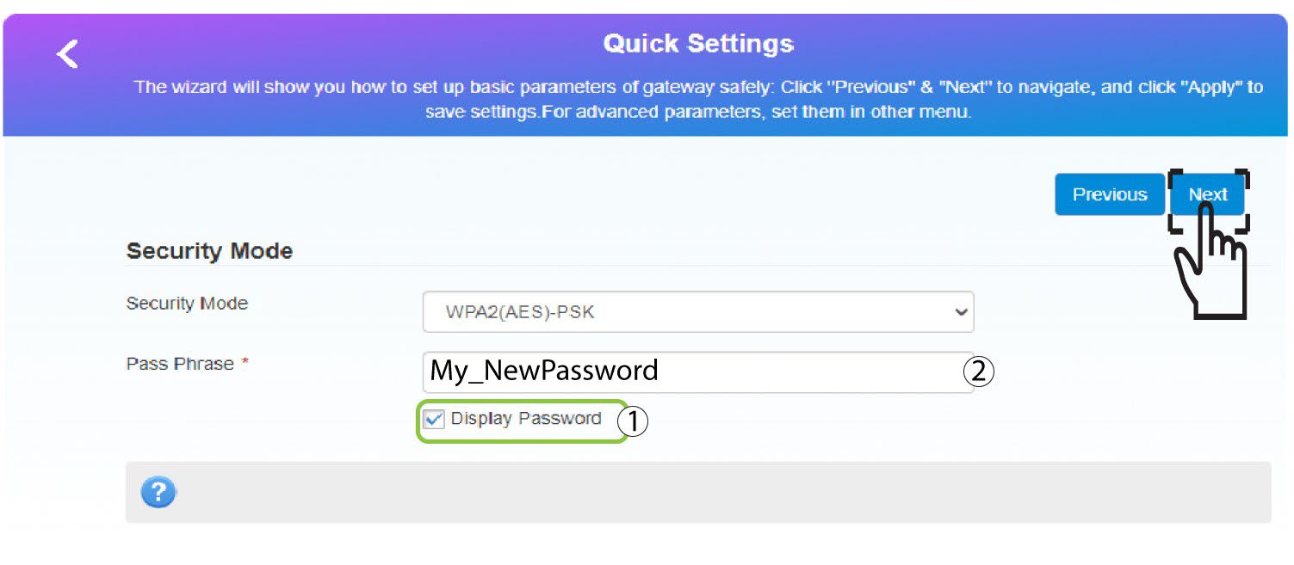Click the Display Password label text
1294x565 pixels.
(526, 419)
